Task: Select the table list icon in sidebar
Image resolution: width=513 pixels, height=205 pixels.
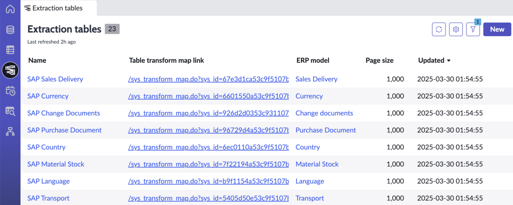Action: [10, 50]
